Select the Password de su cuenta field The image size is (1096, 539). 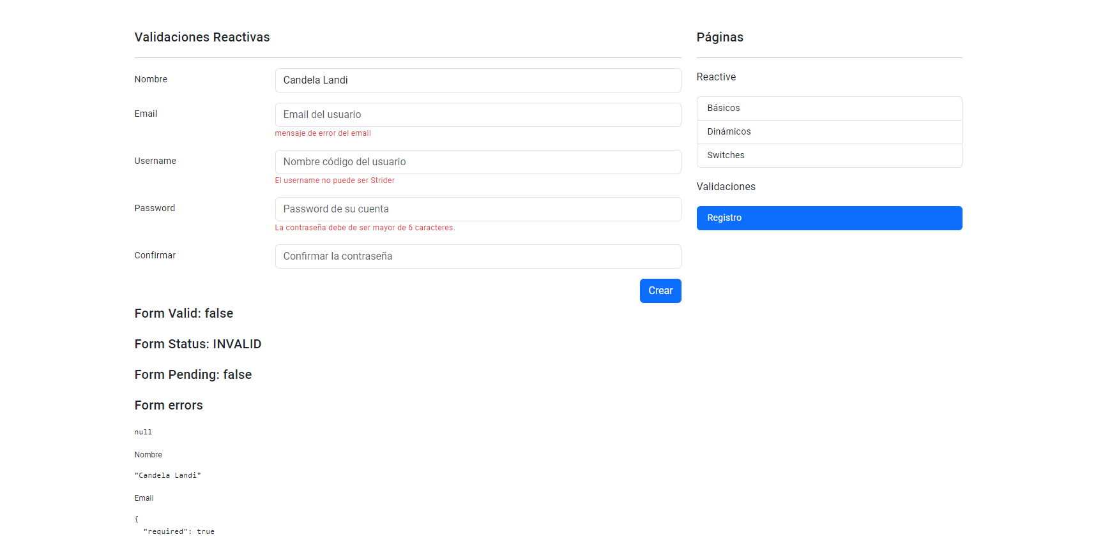point(478,209)
